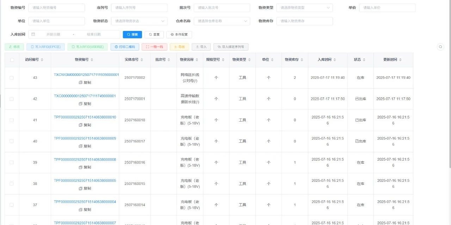Click 写入RFID(EPC区) button
451x225 pixels.
point(46,47)
